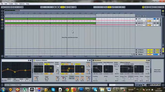Arm the plah (1) track
Viewport: 165px width, 92px height.
tap(158, 23)
